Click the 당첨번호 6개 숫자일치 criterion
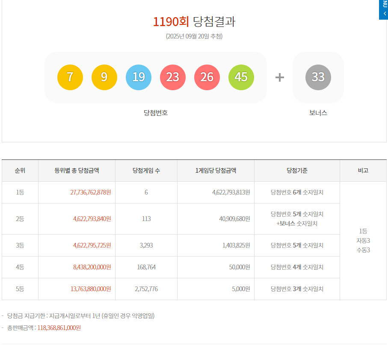The image size is (388, 345). 297,192
